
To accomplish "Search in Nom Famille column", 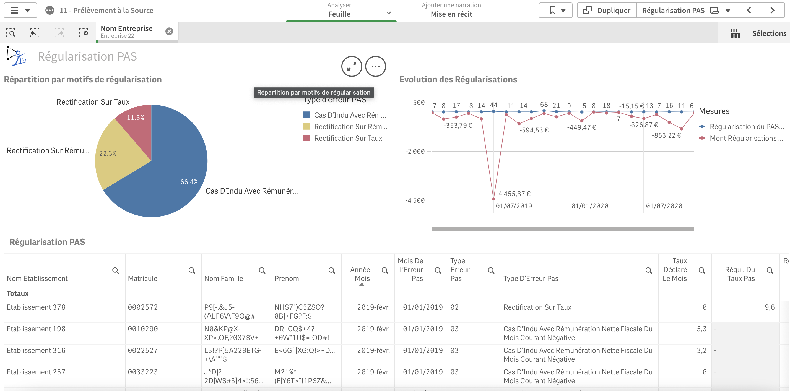I will (x=262, y=270).
